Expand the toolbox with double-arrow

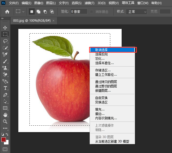click(x=2, y=18)
